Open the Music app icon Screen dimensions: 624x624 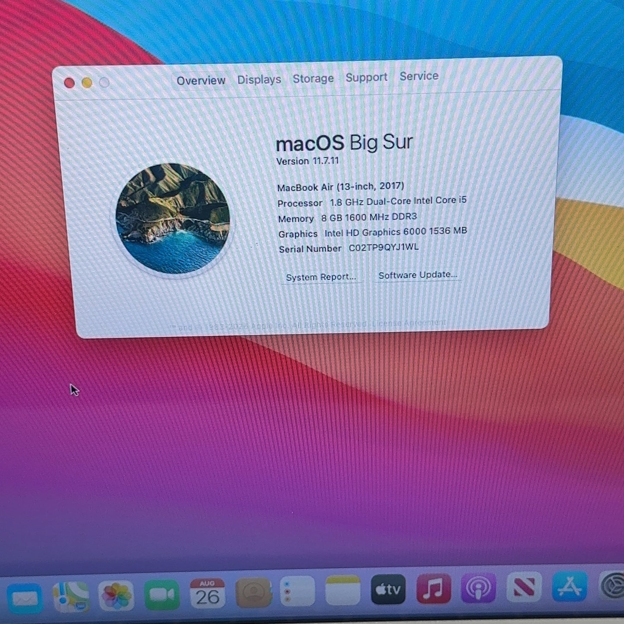(434, 588)
